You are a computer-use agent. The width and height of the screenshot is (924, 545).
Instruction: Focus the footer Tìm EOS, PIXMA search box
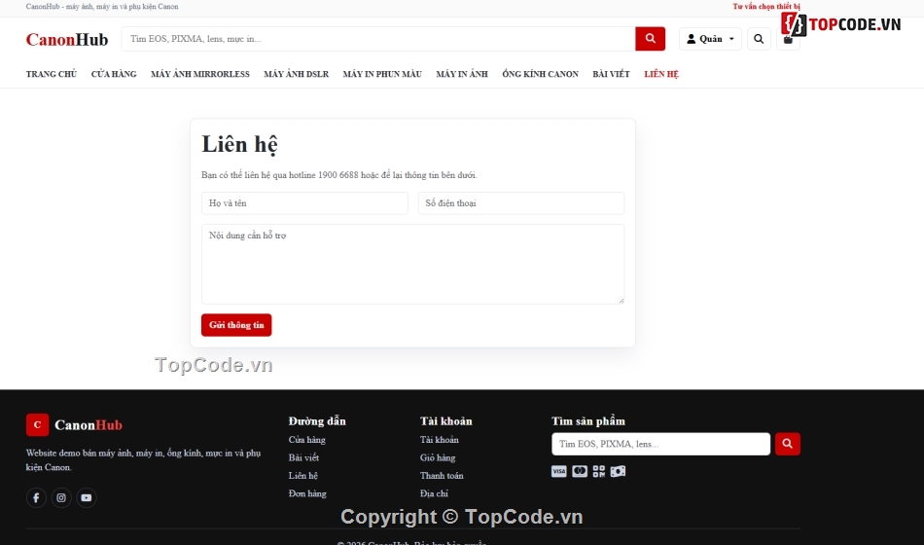pyautogui.click(x=660, y=444)
